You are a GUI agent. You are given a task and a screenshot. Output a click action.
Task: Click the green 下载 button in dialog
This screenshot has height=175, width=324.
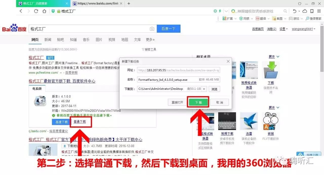coord(198,102)
